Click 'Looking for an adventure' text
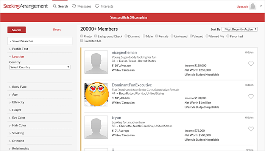This screenshot has width=265, height=151. 128,122
